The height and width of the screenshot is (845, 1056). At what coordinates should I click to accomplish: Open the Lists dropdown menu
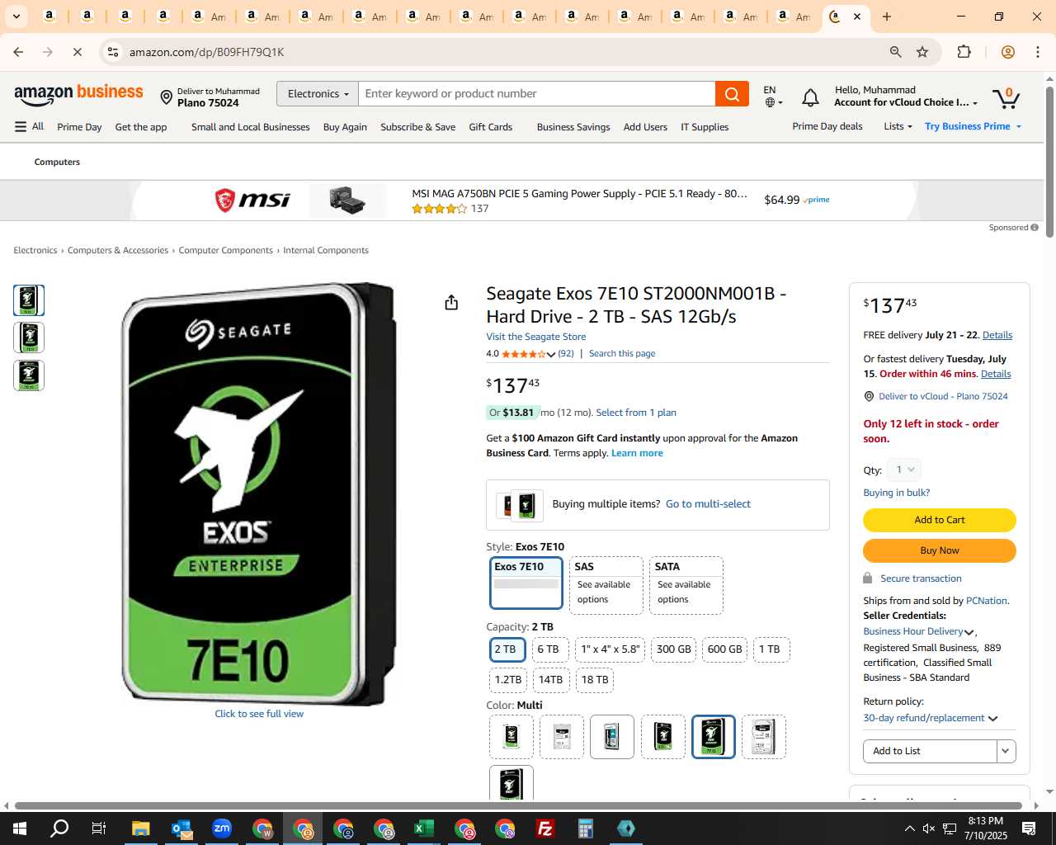pos(898,126)
